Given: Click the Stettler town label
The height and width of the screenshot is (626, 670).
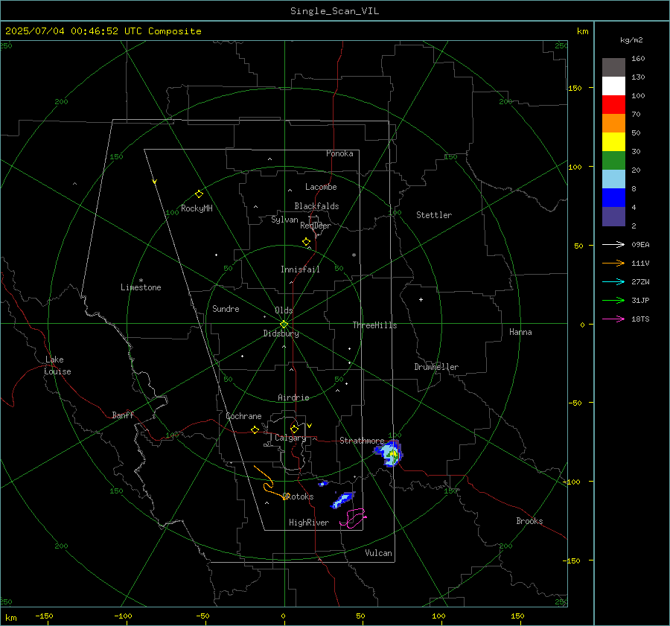Looking at the screenshot, I should [434, 215].
